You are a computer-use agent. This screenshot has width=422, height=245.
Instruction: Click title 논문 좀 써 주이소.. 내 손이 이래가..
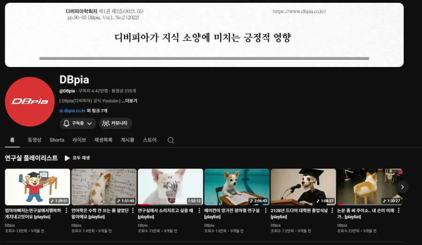pos(365,214)
